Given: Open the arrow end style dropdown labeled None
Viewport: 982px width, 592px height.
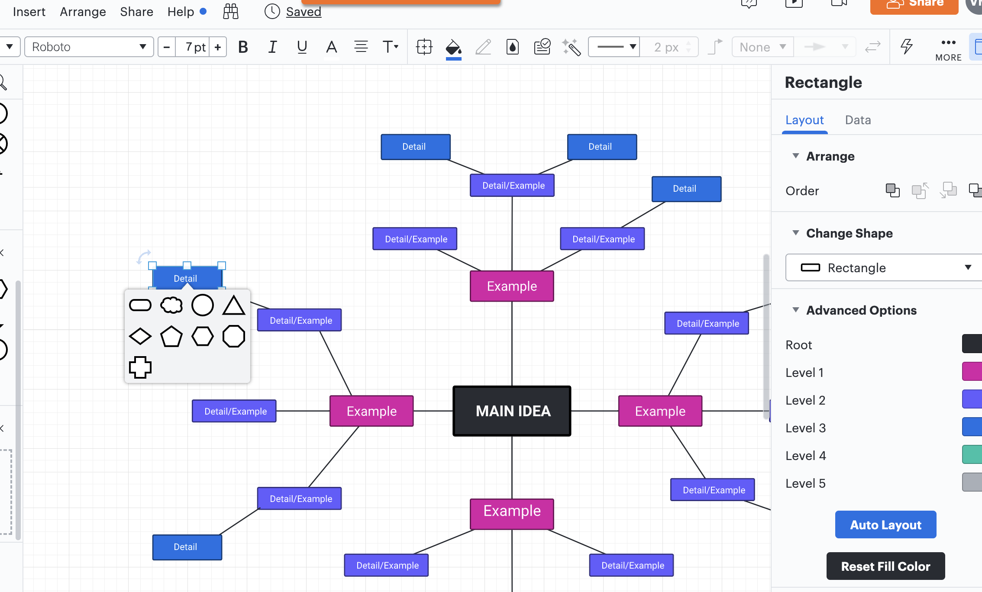Looking at the screenshot, I should tap(762, 47).
